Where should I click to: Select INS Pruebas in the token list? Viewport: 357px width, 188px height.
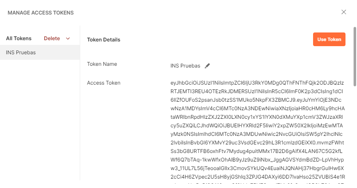coord(21,53)
